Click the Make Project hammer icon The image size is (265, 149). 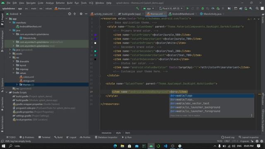(137, 8)
